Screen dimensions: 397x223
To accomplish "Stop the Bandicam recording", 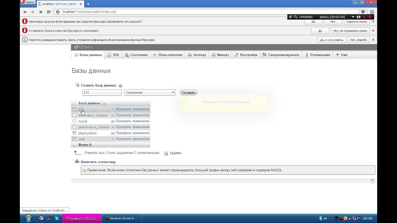I will (370, 17).
